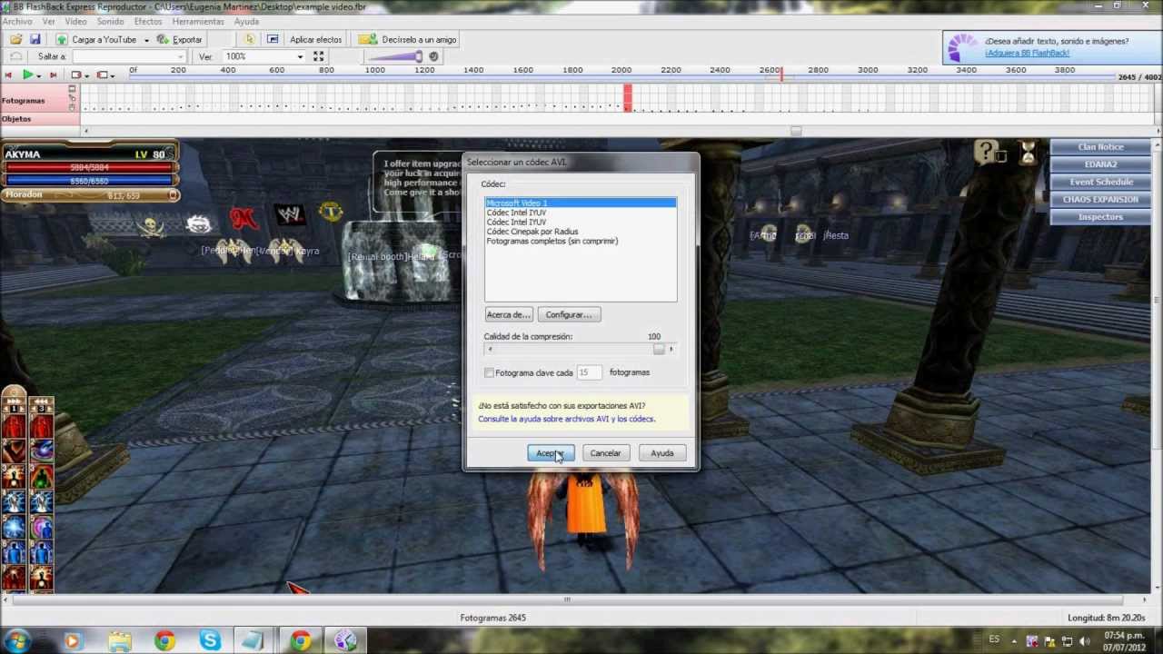
Task: Click the hourglass icon in game view
Action: pos(1028,152)
